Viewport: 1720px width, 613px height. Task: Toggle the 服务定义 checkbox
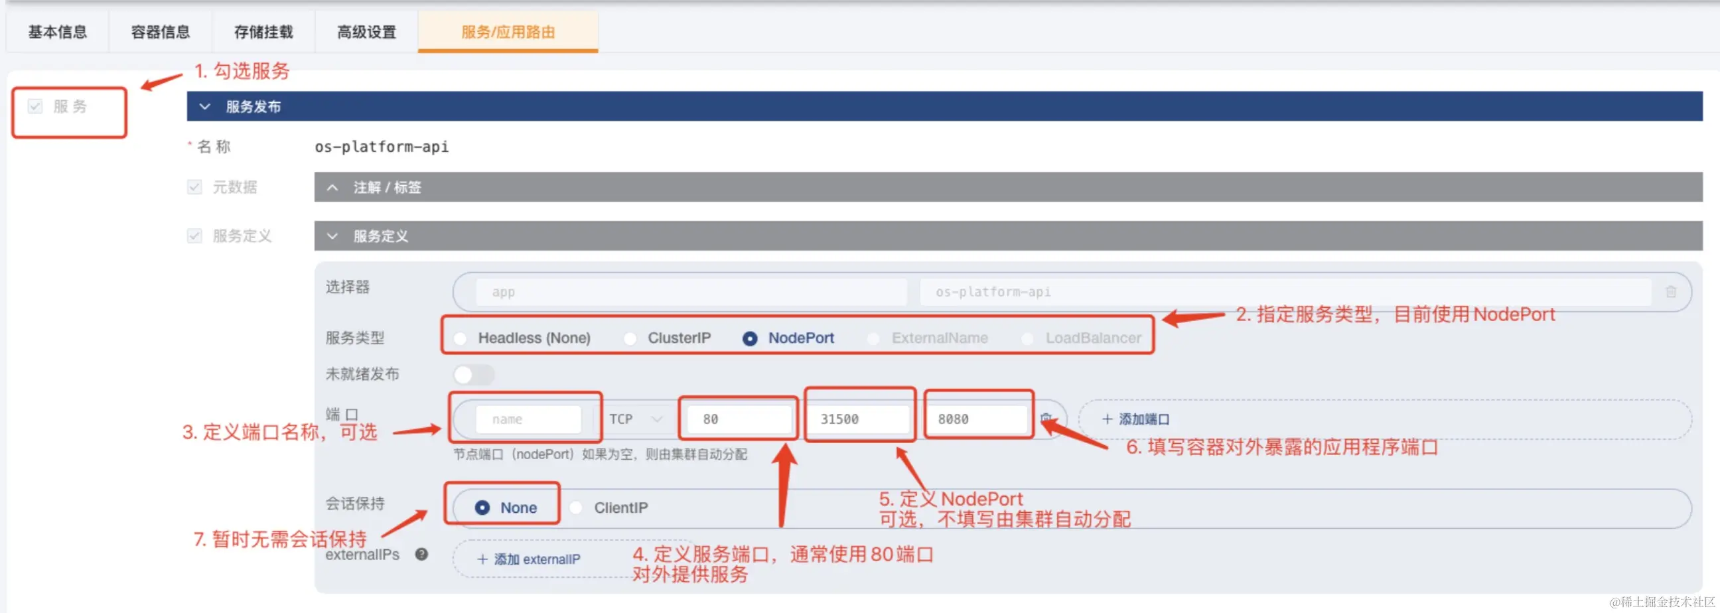(194, 235)
